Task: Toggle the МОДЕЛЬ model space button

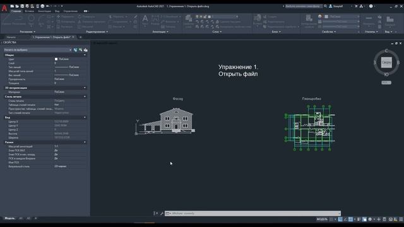Action: [322, 219]
